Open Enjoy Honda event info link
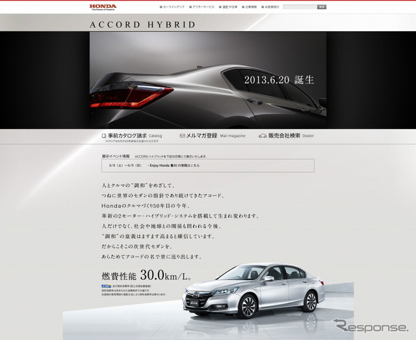The image size is (416, 340). 174,165
